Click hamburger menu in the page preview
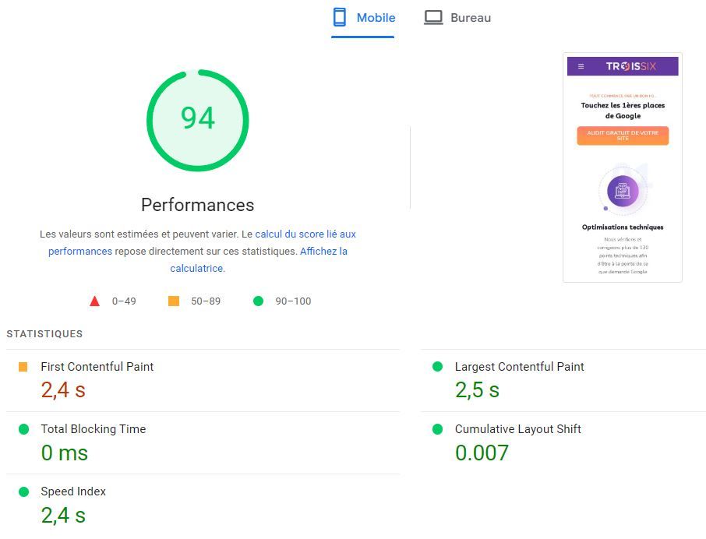The height and width of the screenshot is (539, 706). (x=581, y=66)
